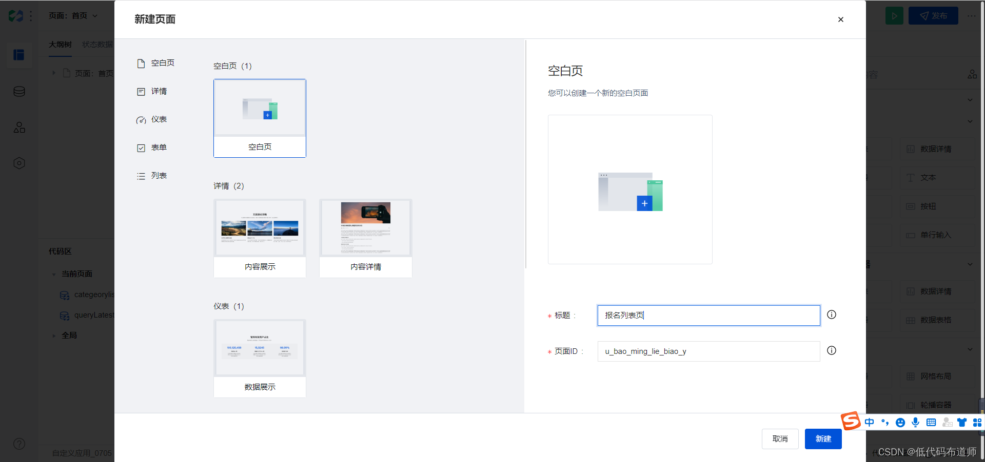Collapse the 当前页面 tree node
The height and width of the screenshot is (462, 985).
tap(54, 275)
